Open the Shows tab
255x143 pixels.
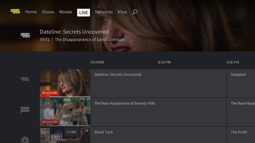[x=48, y=12]
